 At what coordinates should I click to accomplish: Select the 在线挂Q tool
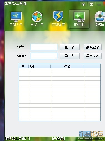[79, 19]
